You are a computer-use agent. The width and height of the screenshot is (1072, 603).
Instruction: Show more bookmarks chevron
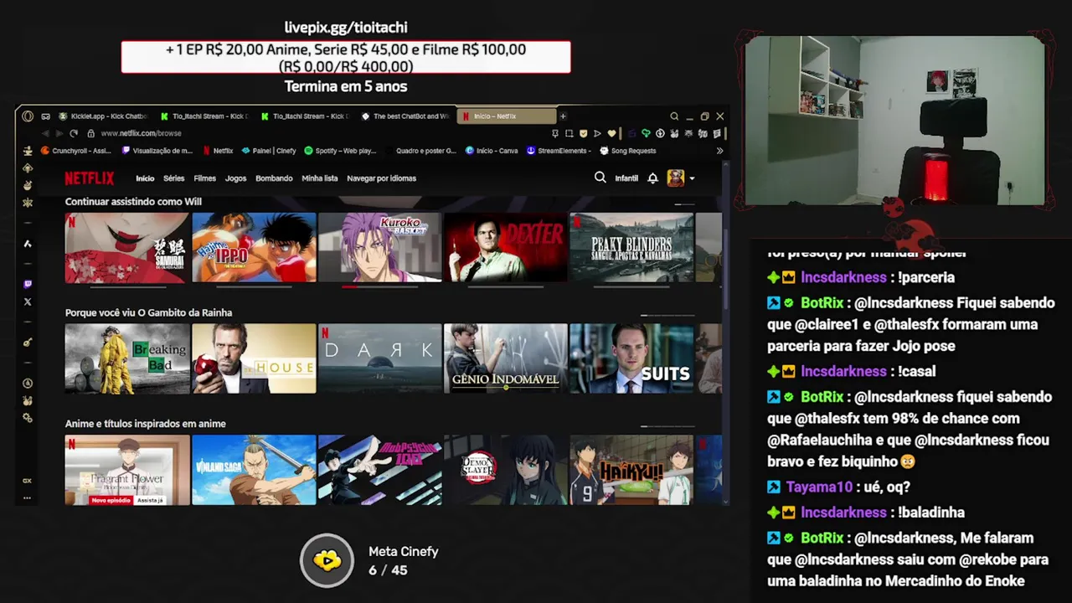[719, 151]
